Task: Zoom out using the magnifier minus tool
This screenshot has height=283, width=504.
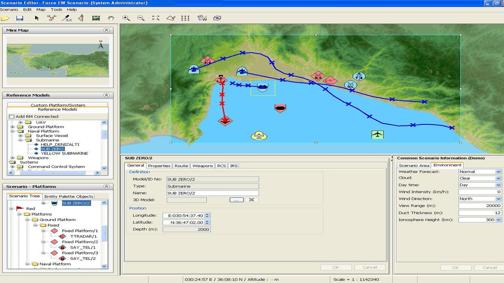Action: tap(141, 18)
